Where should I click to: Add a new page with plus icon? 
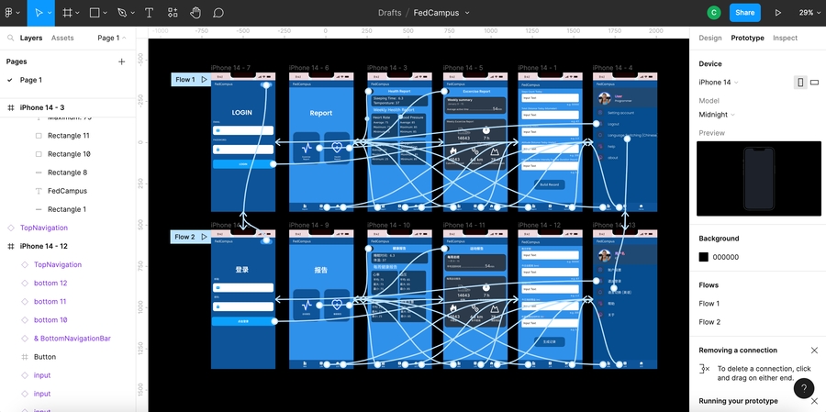[121, 61]
